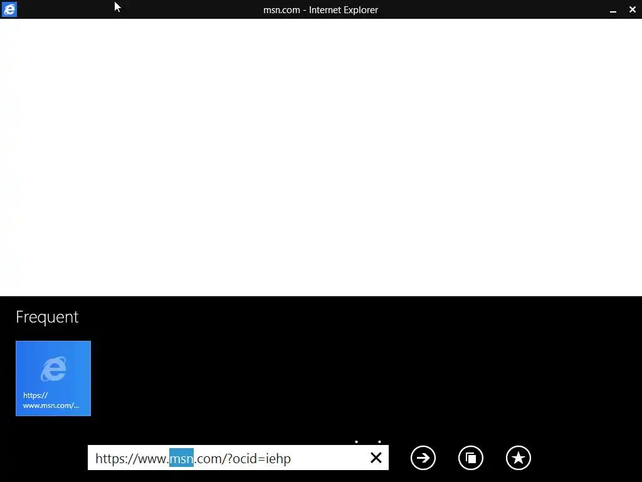This screenshot has width=642, height=482.
Task: Click the Internet Explorer icon in title bar
Action: click(9, 9)
